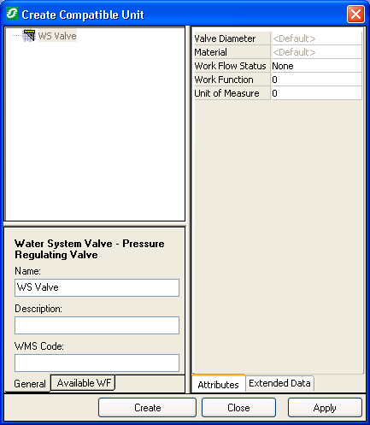Click the Close button
This screenshot has width=370, height=425.
pyautogui.click(x=238, y=408)
